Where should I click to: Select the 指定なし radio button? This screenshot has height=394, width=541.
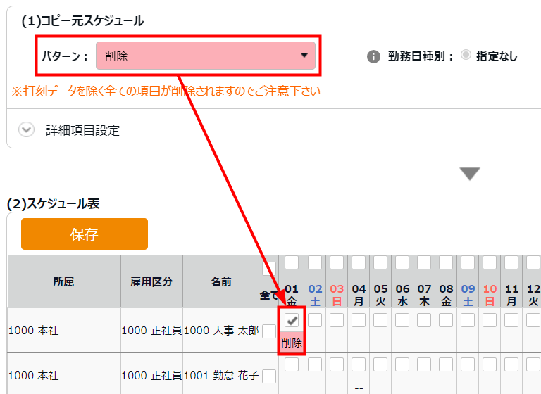point(466,56)
